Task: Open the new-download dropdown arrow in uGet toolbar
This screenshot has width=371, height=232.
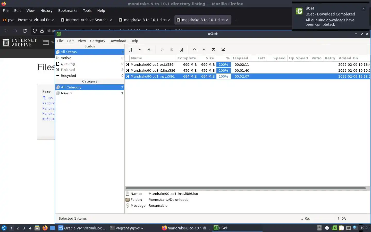Action: click(140, 49)
